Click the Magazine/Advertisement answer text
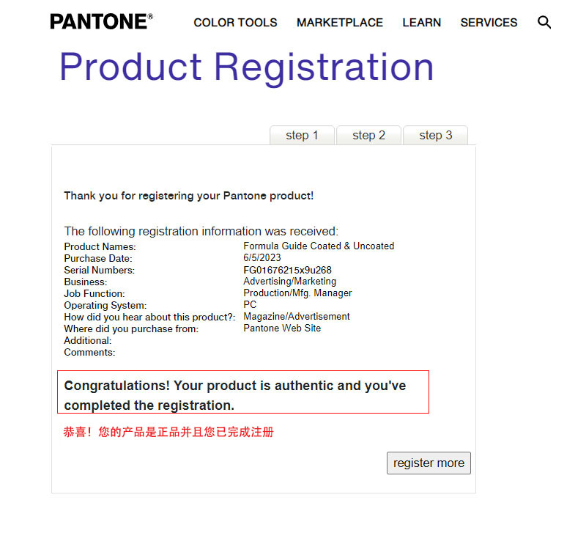This screenshot has width=586, height=558. click(x=296, y=316)
